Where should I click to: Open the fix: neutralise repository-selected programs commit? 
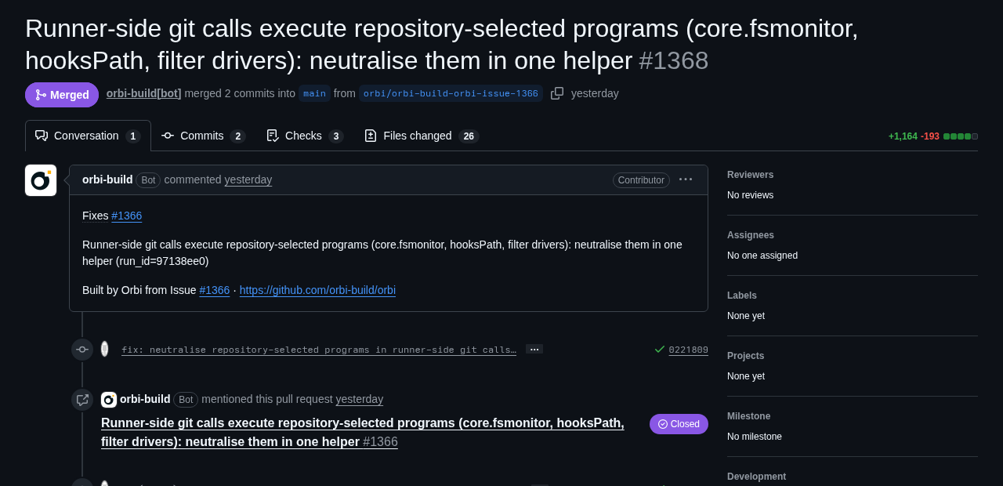coord(319,350)
